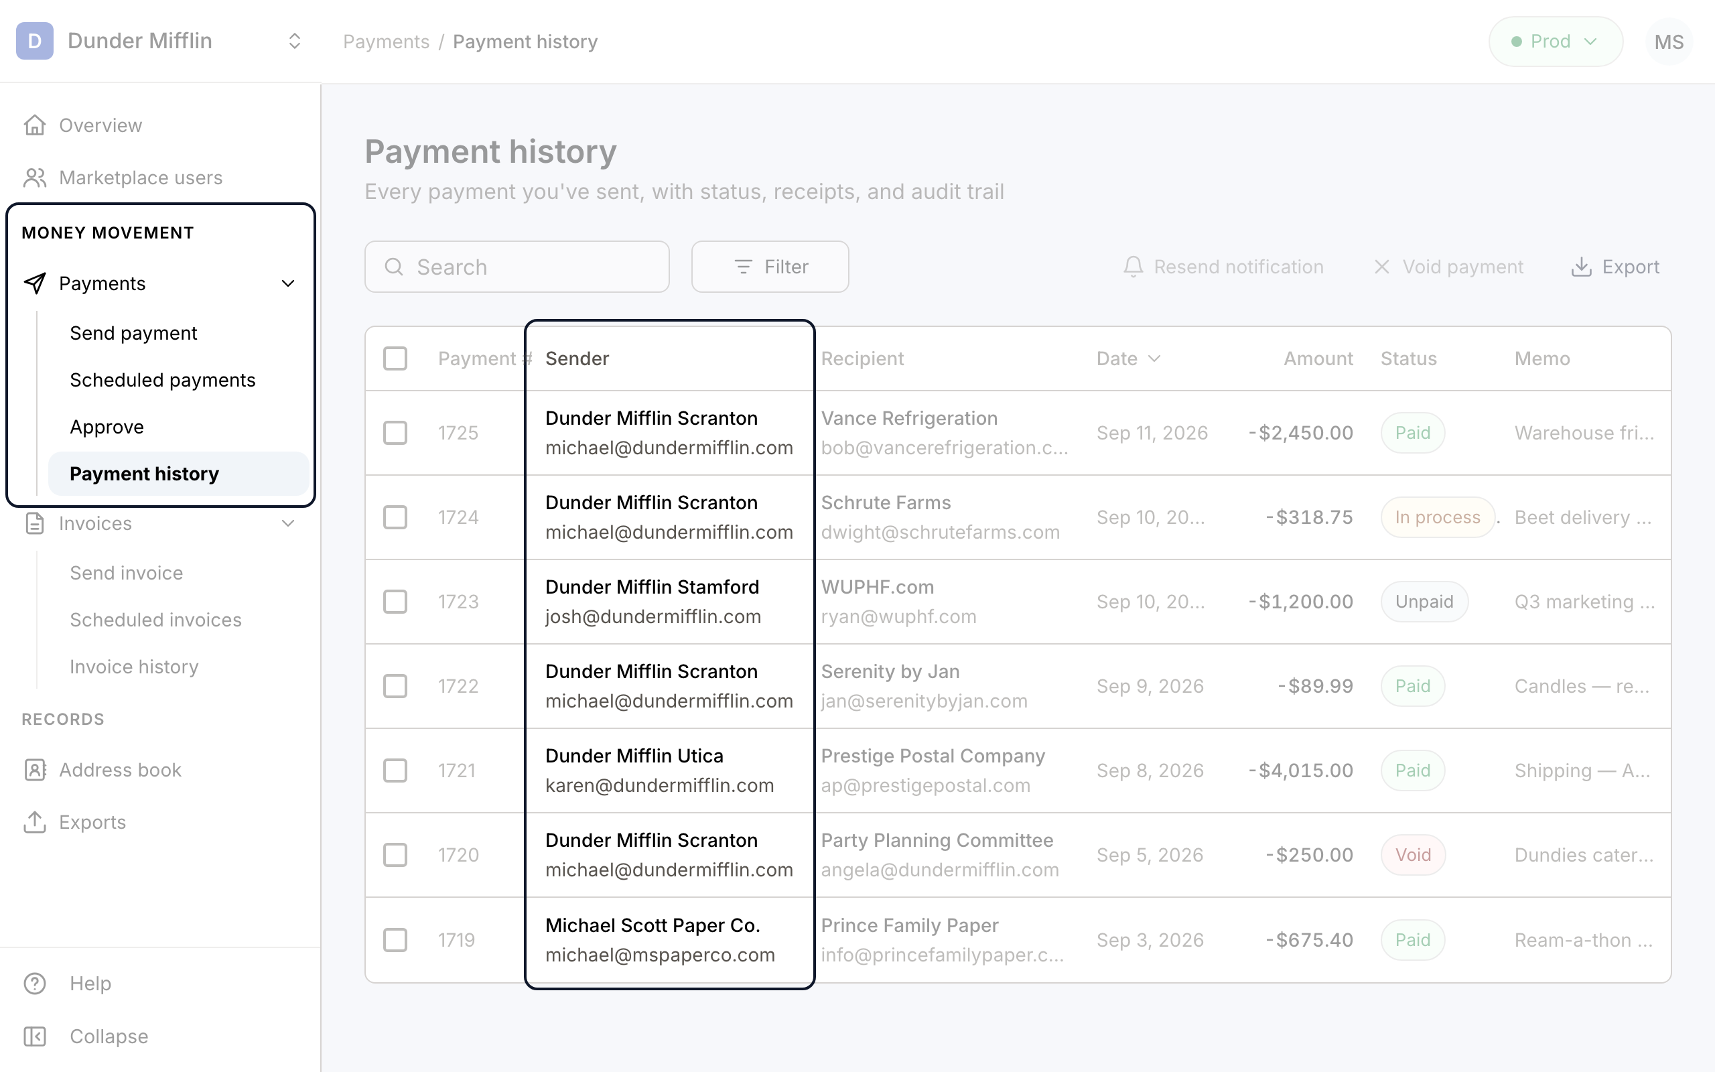Viewport: 1715px width, 1072px height.
Task: Click recipient Party Planning Committee
Action: 937,840
